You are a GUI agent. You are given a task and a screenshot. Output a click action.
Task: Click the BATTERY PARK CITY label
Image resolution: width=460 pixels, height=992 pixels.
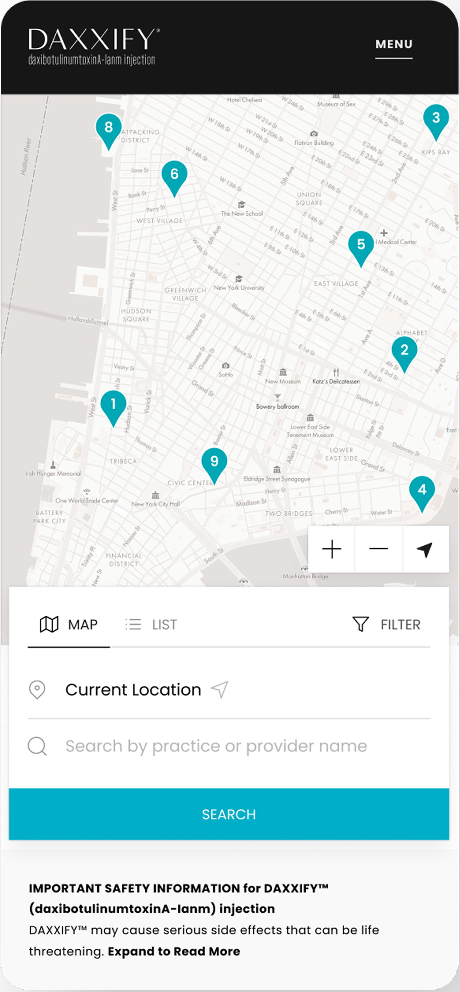point(49,517)
